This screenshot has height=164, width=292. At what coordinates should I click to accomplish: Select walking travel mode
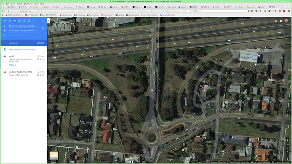[x=24, y=21]
